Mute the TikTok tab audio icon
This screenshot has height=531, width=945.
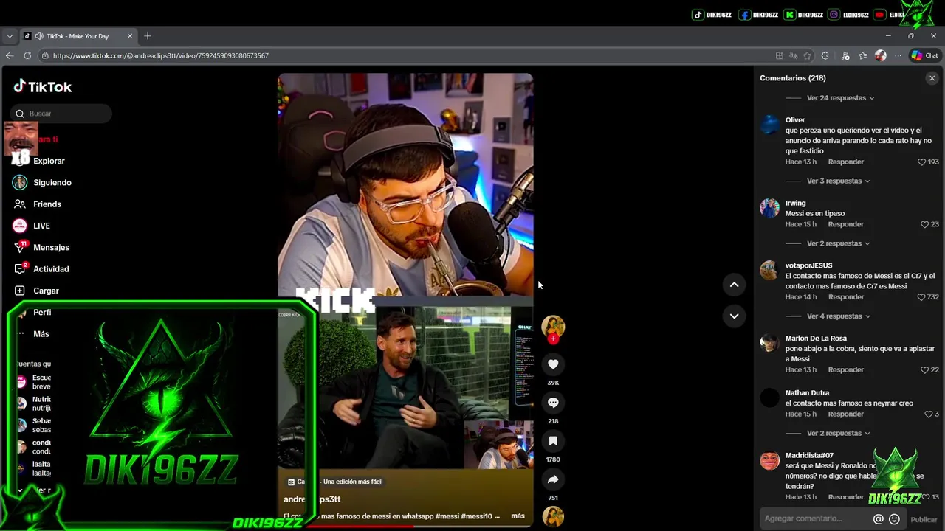[x=38, y=36]
